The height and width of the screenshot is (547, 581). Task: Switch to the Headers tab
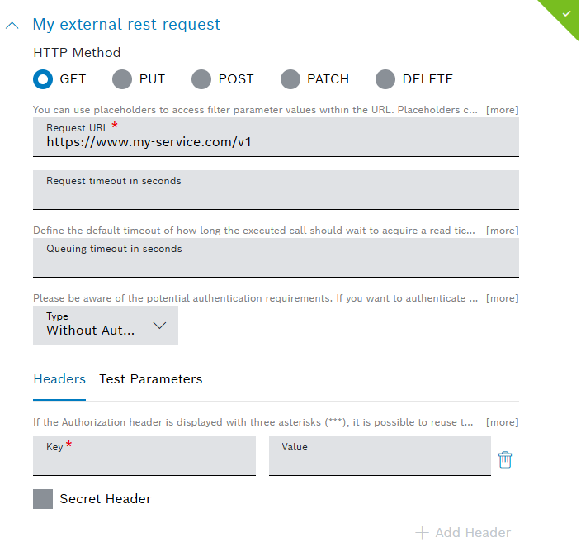(59, 379)
